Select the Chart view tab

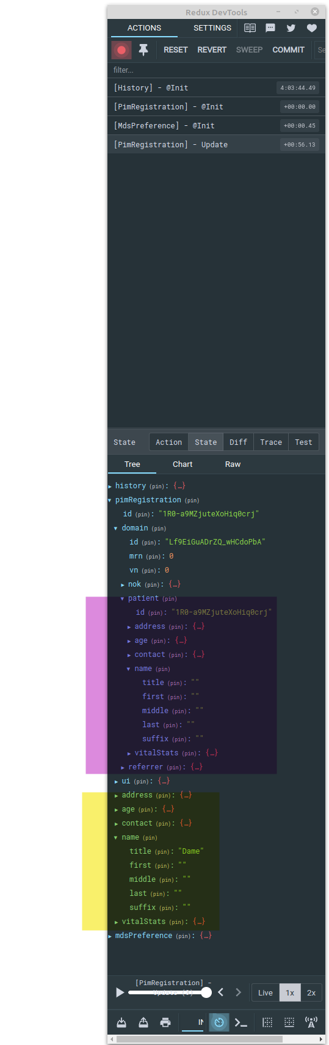point(183,464)
